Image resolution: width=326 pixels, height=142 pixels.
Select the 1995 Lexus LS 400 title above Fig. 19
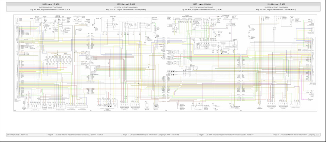(201, 4)
